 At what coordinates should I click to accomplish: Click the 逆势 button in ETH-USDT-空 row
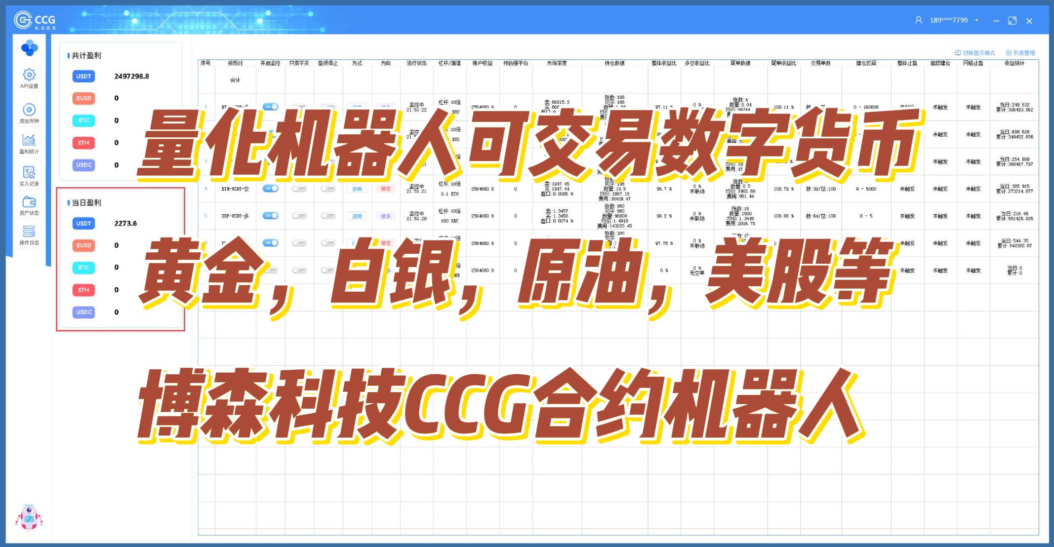click(357, 189)
